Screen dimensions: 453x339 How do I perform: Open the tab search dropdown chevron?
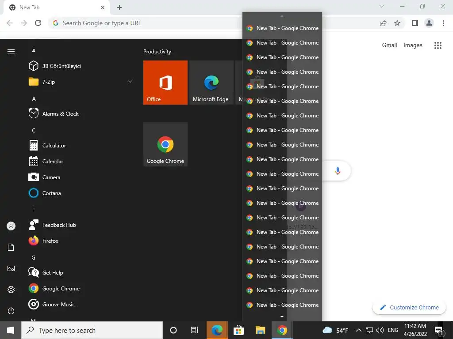click(382, 6)
